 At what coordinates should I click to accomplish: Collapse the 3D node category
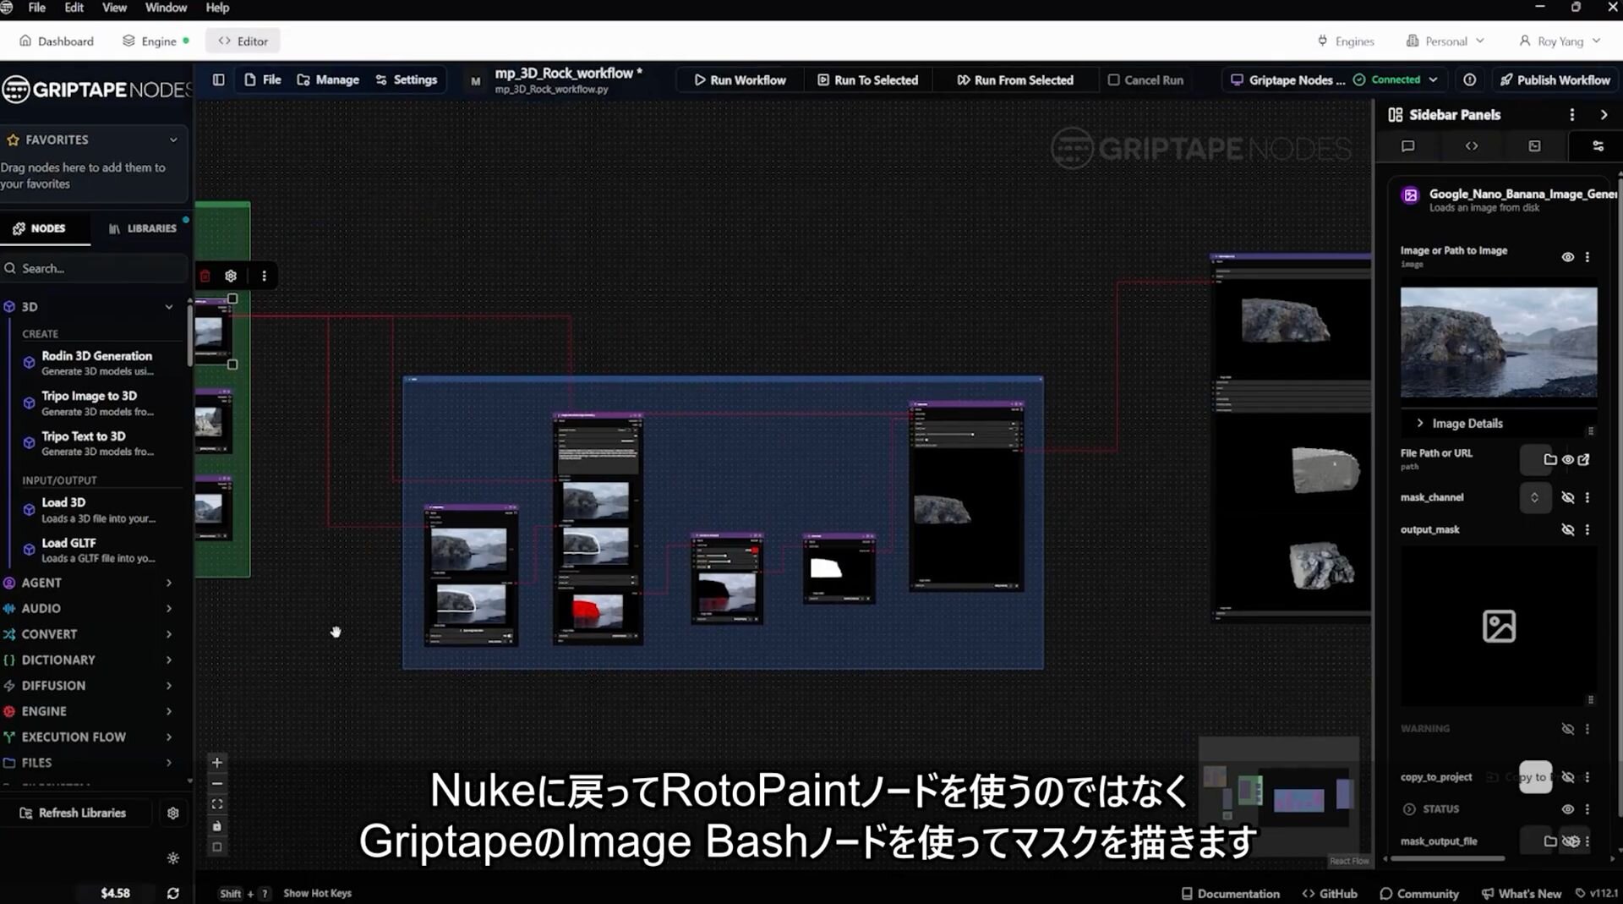(x=169, y=307)
